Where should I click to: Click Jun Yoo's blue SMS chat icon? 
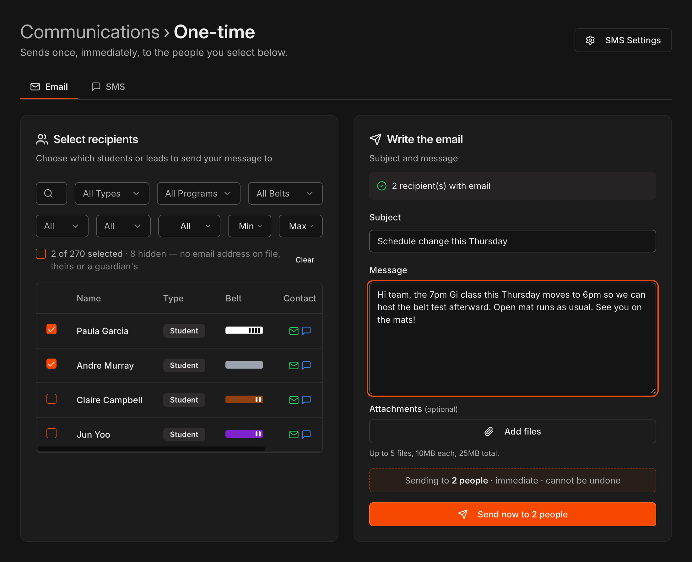coord(306,434)
